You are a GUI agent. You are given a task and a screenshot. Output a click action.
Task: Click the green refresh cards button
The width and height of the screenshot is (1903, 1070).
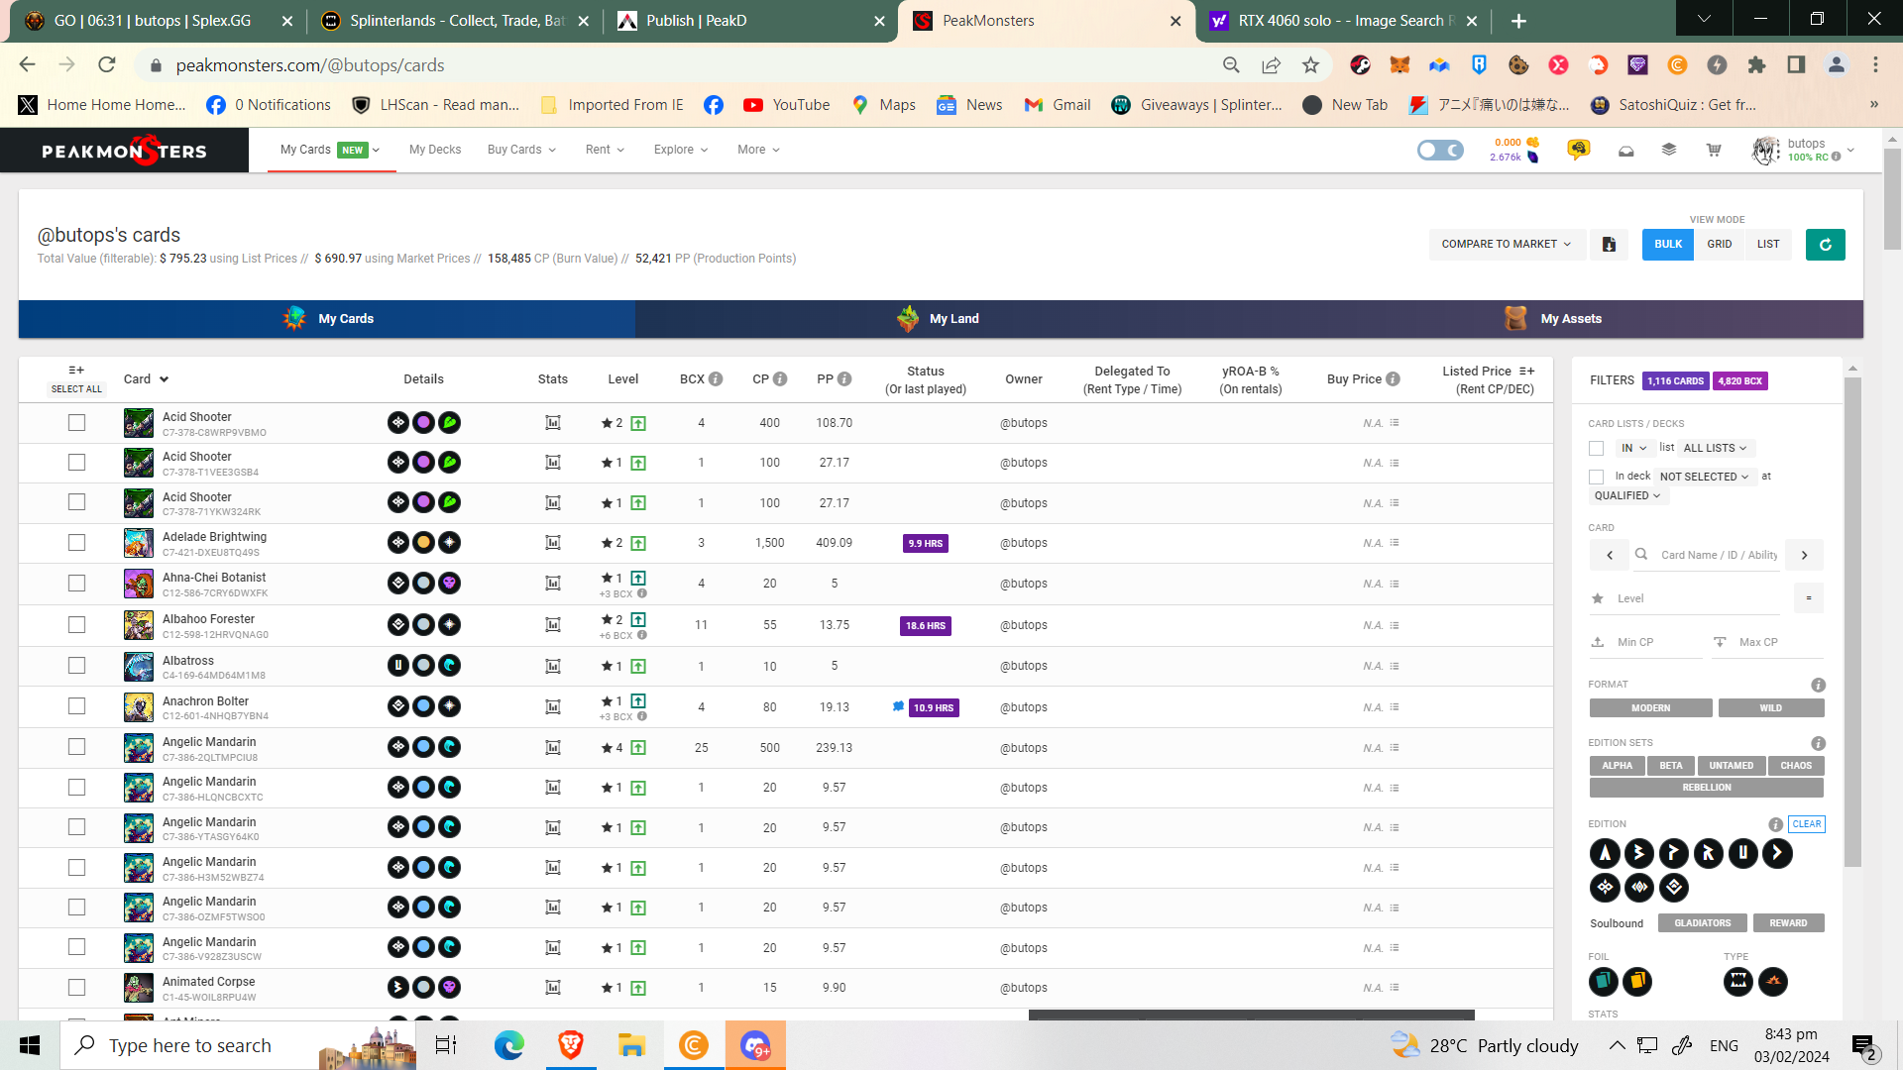click(1826, 245)
